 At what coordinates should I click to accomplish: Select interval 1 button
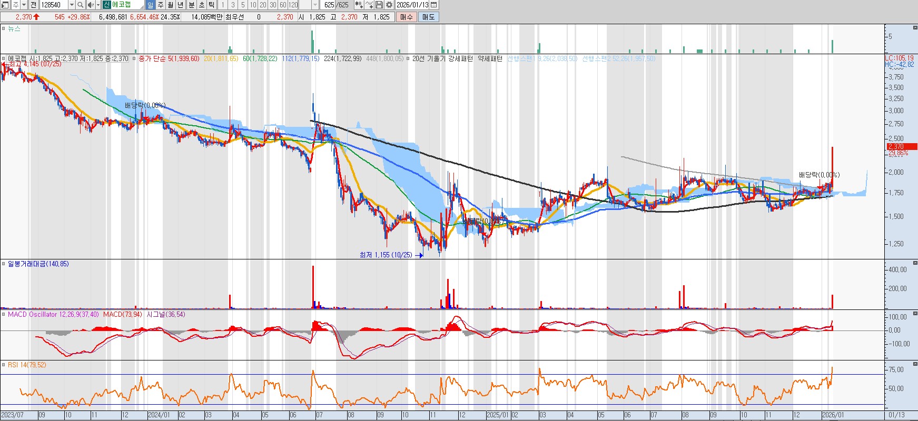pyautogui.click(x=223, y=5)
